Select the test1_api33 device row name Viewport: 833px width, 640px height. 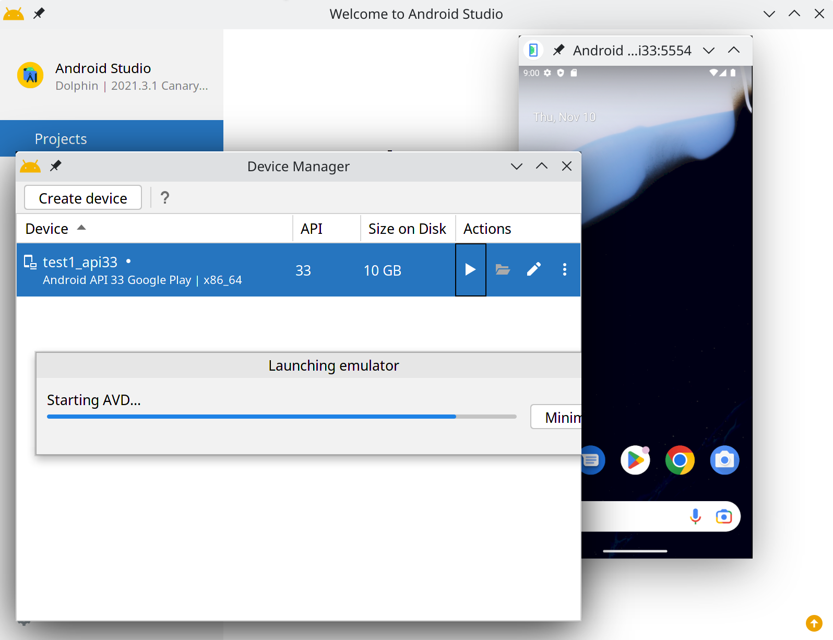(80, 262)
